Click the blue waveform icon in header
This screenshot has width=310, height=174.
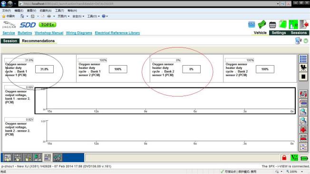pyautogui.click(x=252, y=25)
